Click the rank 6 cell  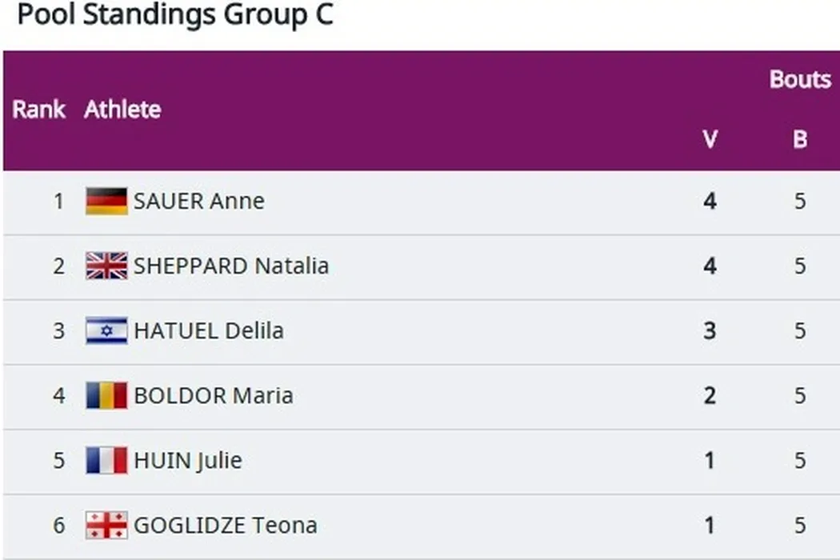tap(58, 525)
